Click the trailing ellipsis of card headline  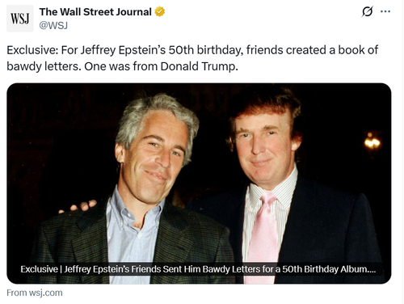pyautogui.click(x=372, y=271)
